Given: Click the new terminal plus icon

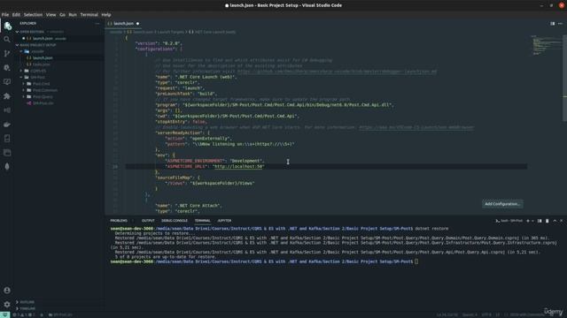Looking at the screenshot, I should coord(528,221).
